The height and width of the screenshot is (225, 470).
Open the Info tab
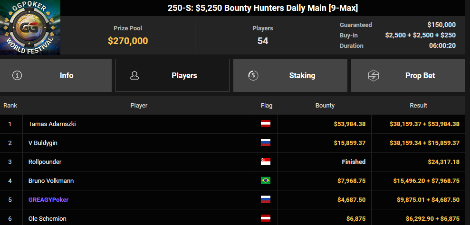pyautogui.click(x=56, y=75)
